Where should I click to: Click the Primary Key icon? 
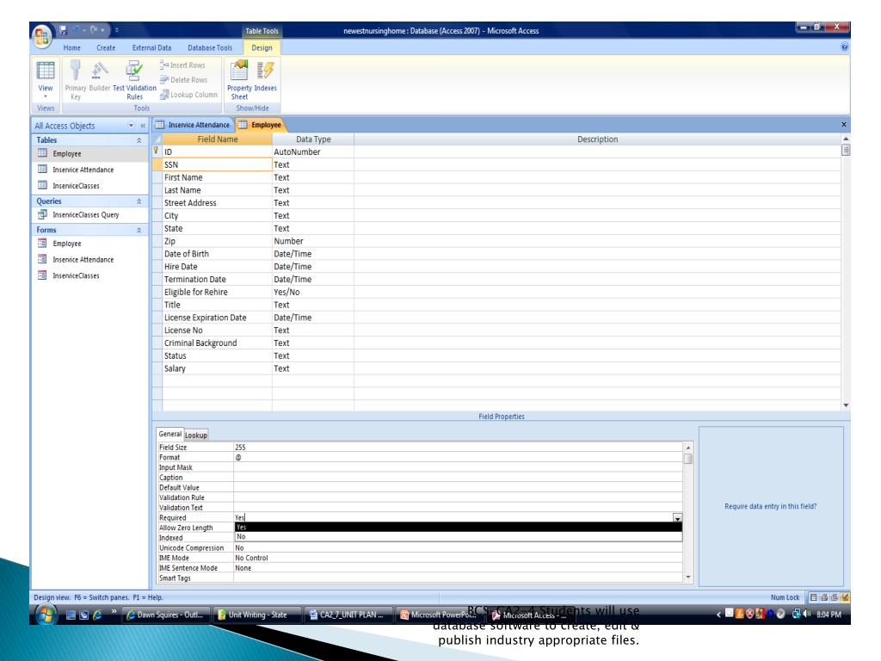click(76, 80)
